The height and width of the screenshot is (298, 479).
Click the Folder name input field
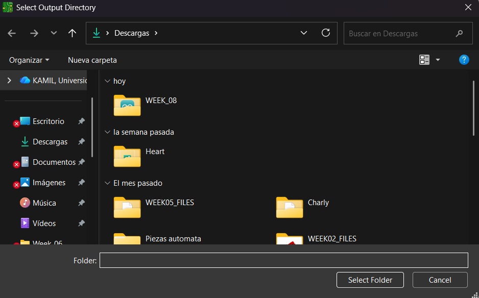284,260
